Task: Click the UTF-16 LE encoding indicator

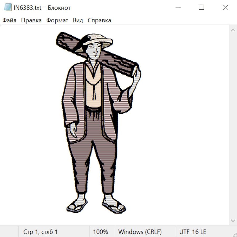Action: coord(193,232)
